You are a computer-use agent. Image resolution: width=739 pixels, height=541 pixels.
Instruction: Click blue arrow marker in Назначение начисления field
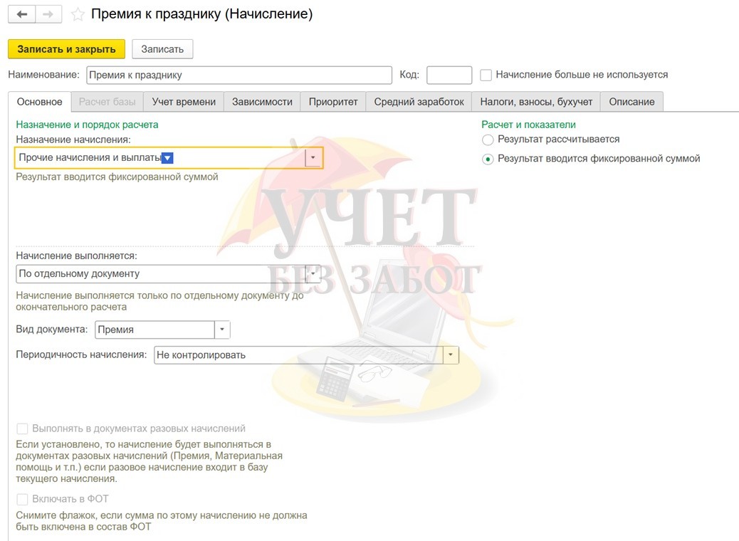point(167,158)
